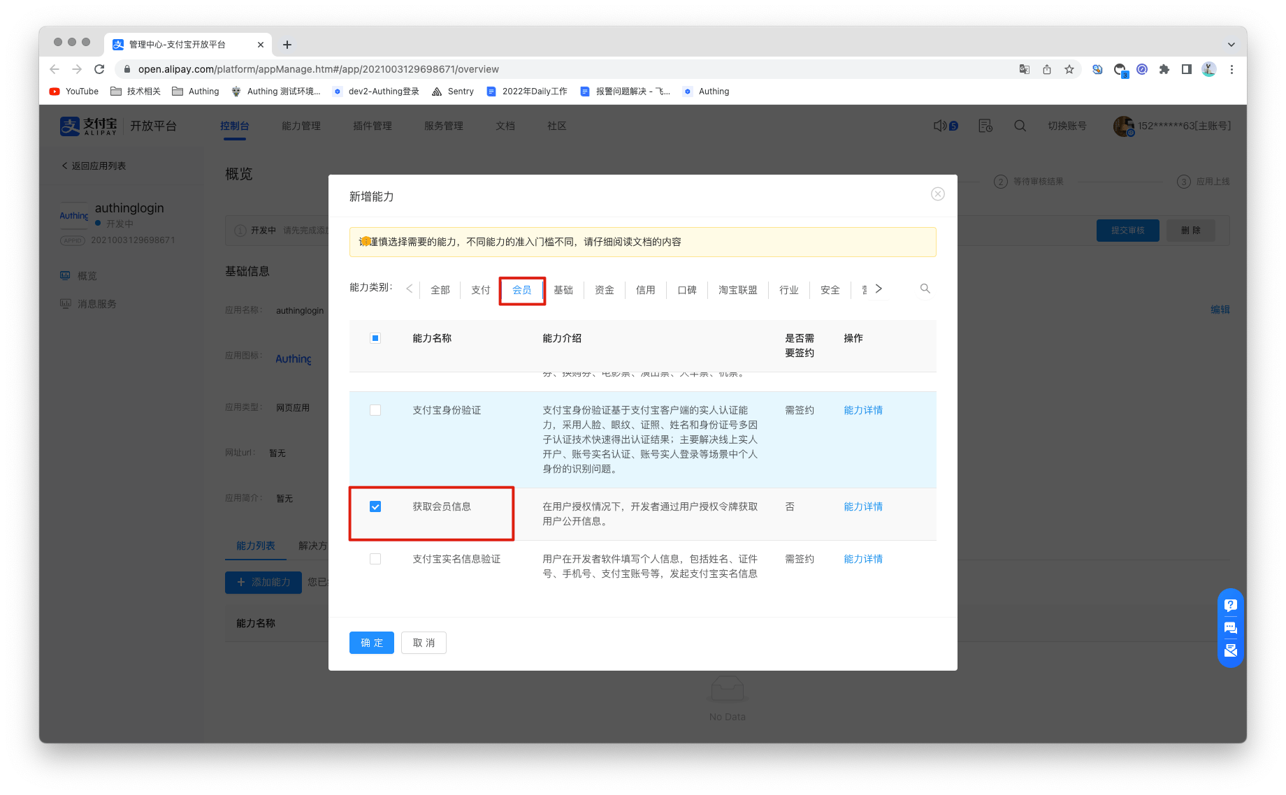Click the browser share icon
1286x795 pixels.
[1046, 69]
